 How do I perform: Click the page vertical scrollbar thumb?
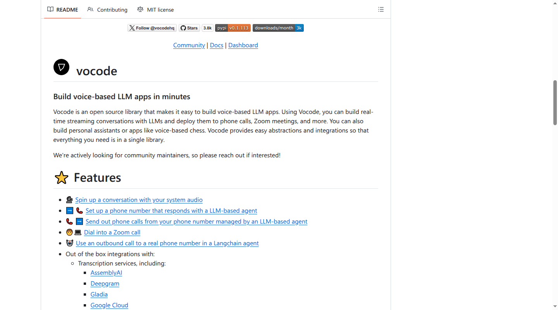555,103
